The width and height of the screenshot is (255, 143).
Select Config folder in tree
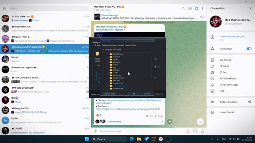pyautogui.click(x=115, y=59)
